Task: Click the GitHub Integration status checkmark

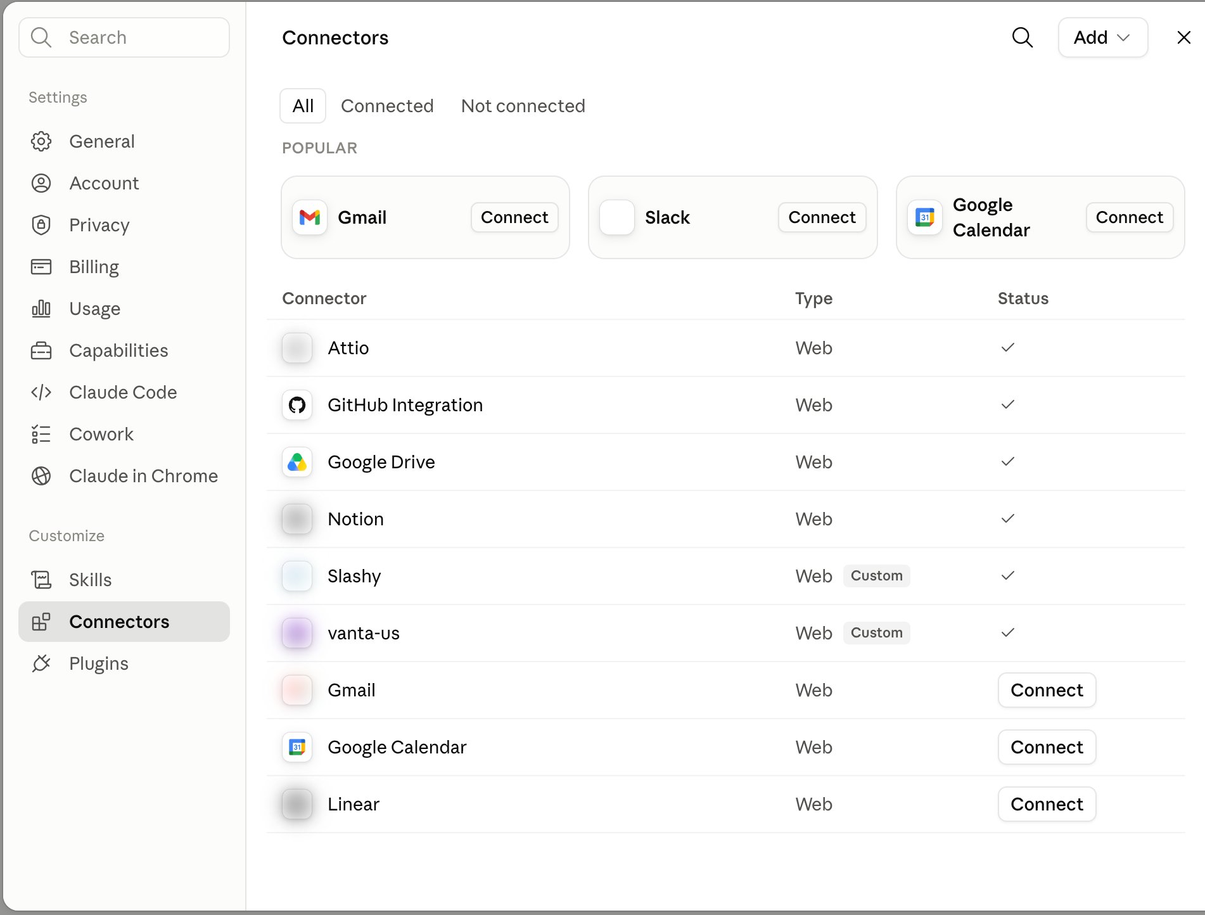Action: point(1007,404)
